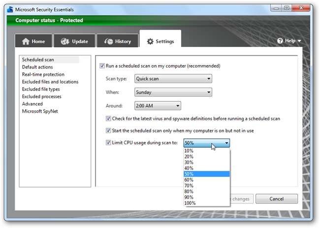
Task: Open the History tab
Action: tap(118, 40)
